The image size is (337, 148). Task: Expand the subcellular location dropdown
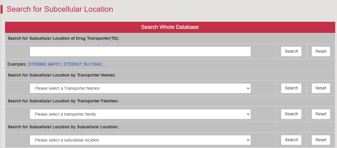click(x=140, y=140)
